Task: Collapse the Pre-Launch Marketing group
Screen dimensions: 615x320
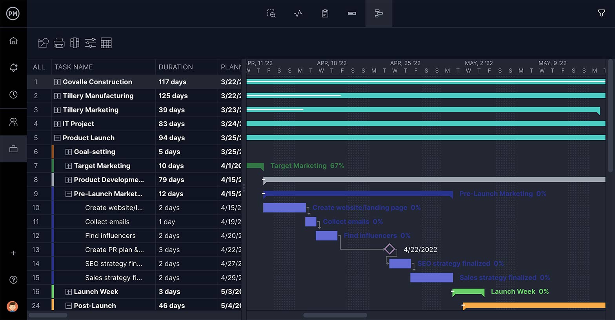Action: 69,194
